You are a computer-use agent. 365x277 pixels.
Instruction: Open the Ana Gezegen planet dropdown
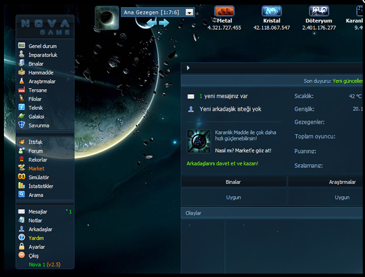[x=158, y=12]
